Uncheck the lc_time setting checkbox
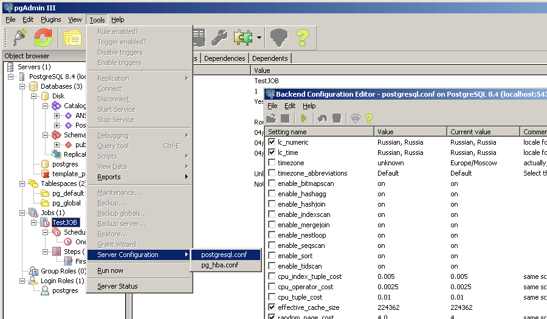Screen dimensions: 547x319 click(x=272, y=153)
